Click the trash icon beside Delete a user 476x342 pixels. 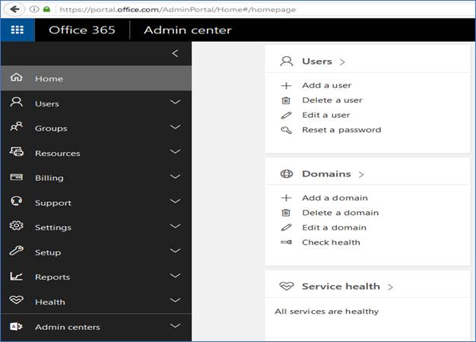click(x=286, y=100)
